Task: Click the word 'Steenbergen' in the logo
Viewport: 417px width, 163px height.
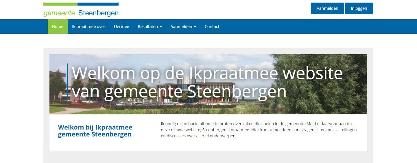Action: [98, 13]
